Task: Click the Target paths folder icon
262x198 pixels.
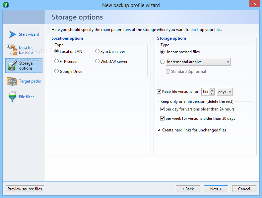Action: (x=12, y=81)
